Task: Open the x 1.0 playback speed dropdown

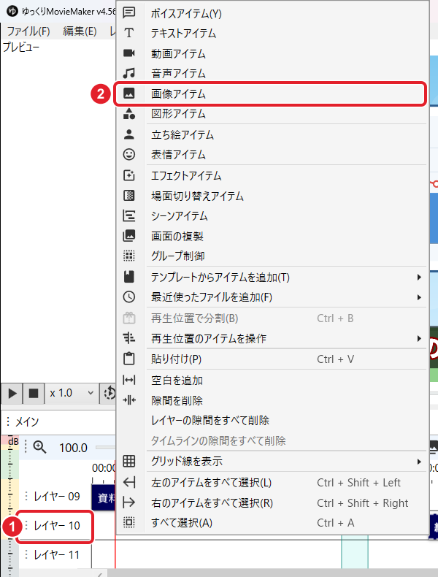Action: point(72,393)
